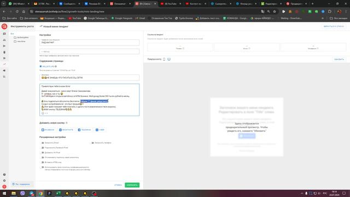Image resolution: width=350 pixels, height=197 pixels.
Task: Toggle the VK Pixel switch
Action: [42, 153]
